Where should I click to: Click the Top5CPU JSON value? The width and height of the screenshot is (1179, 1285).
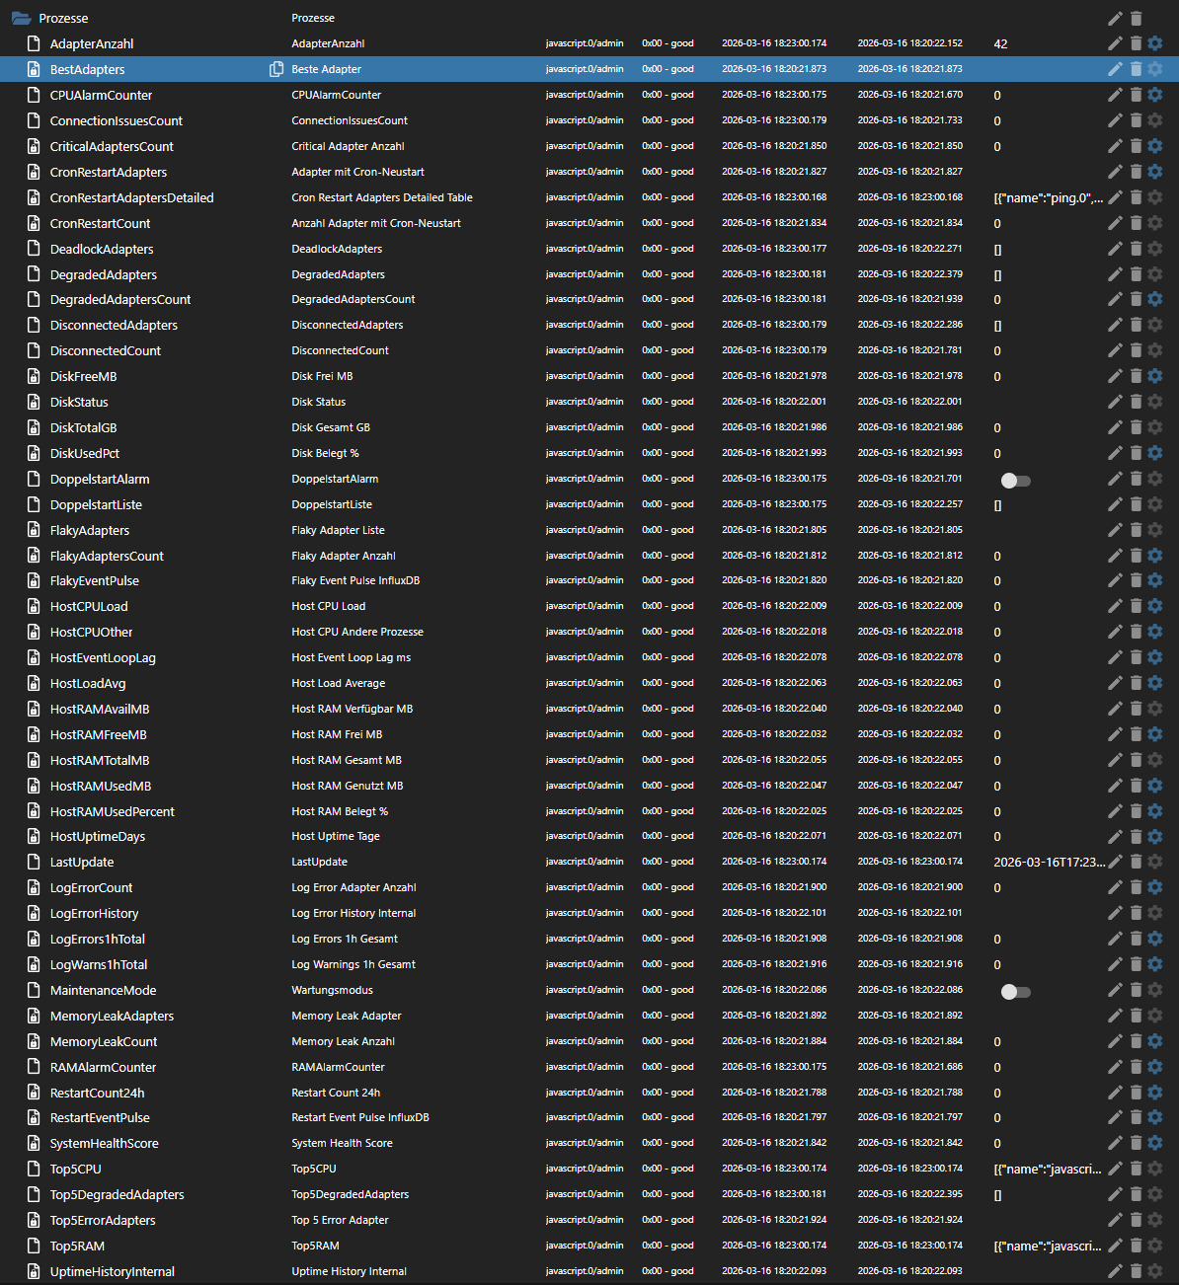1048,1170
